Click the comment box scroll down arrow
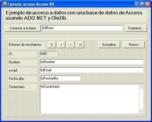The image size is (152, 122). pos(141,111)
